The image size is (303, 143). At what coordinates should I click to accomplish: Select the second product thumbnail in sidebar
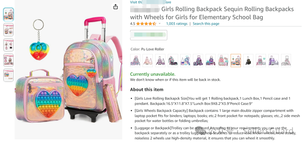point(8,30)
